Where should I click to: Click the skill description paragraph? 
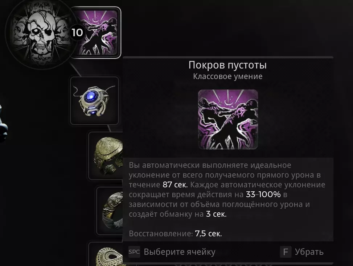tap(227, 190)
